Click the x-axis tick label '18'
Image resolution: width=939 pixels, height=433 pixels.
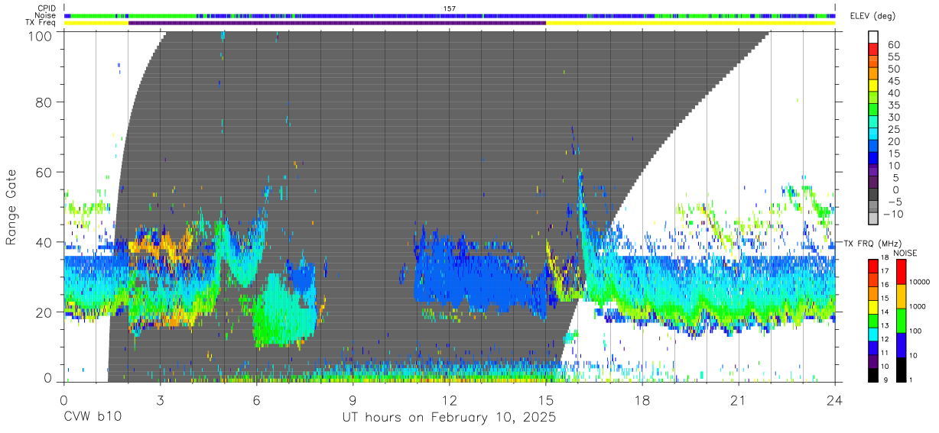point(642,399)
